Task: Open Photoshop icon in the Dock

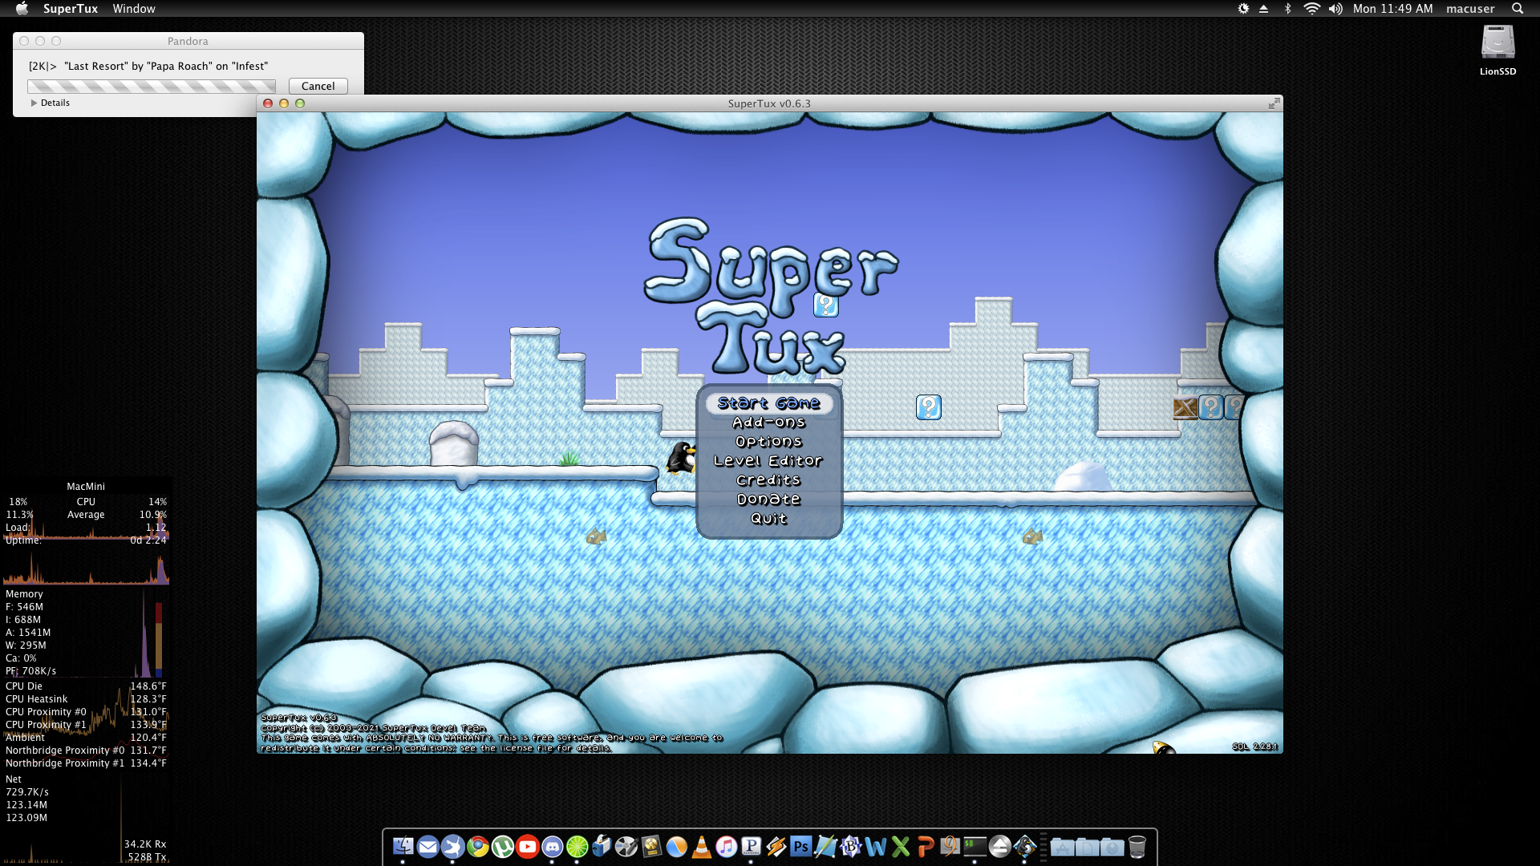Action: point(800,847)
